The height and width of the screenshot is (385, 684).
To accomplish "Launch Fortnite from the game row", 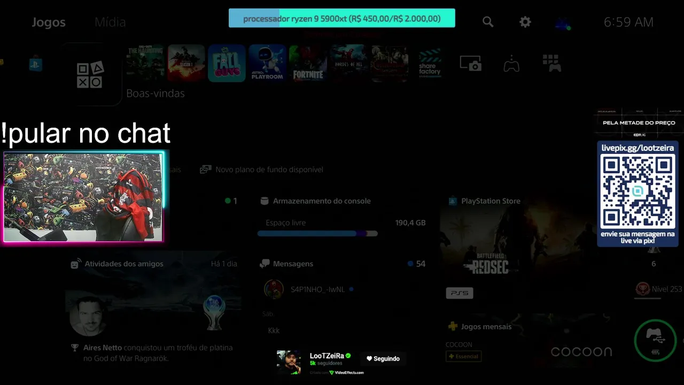I will pos(308,63).
